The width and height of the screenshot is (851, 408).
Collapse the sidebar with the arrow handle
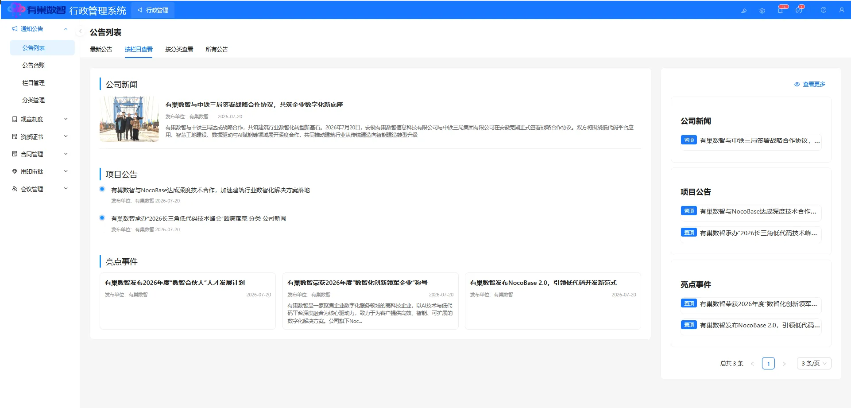[80, 31]
